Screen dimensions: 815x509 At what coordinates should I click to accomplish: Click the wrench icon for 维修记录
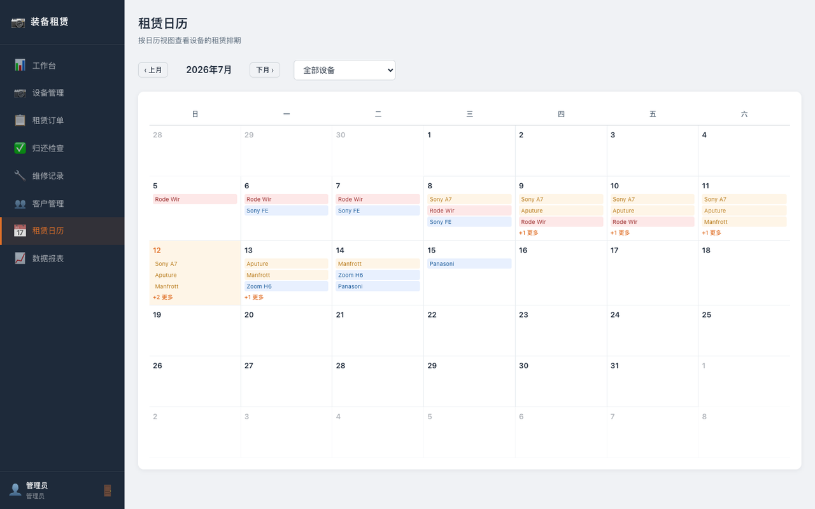[20, 176]
